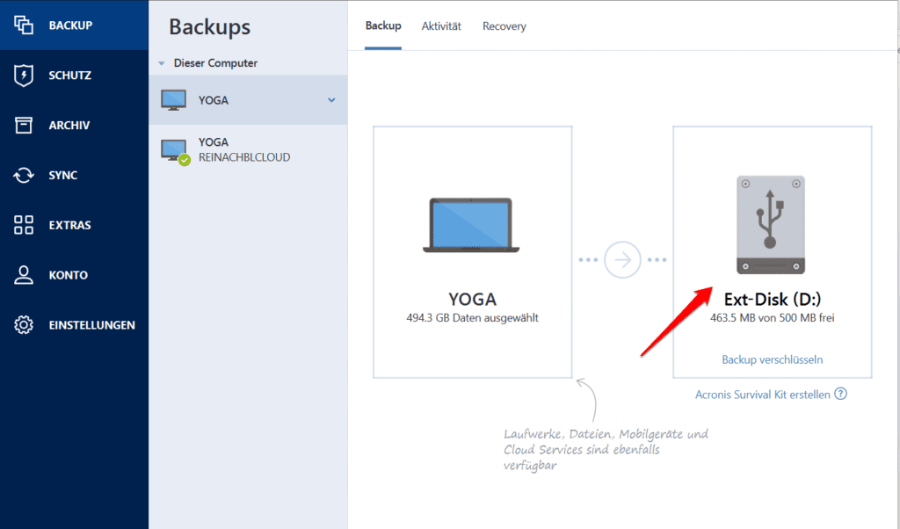The height and width of the screenshot is (529, 900).
Task: Click '463.5 MB von 500 MB frei' text
Action: point(772,318)
